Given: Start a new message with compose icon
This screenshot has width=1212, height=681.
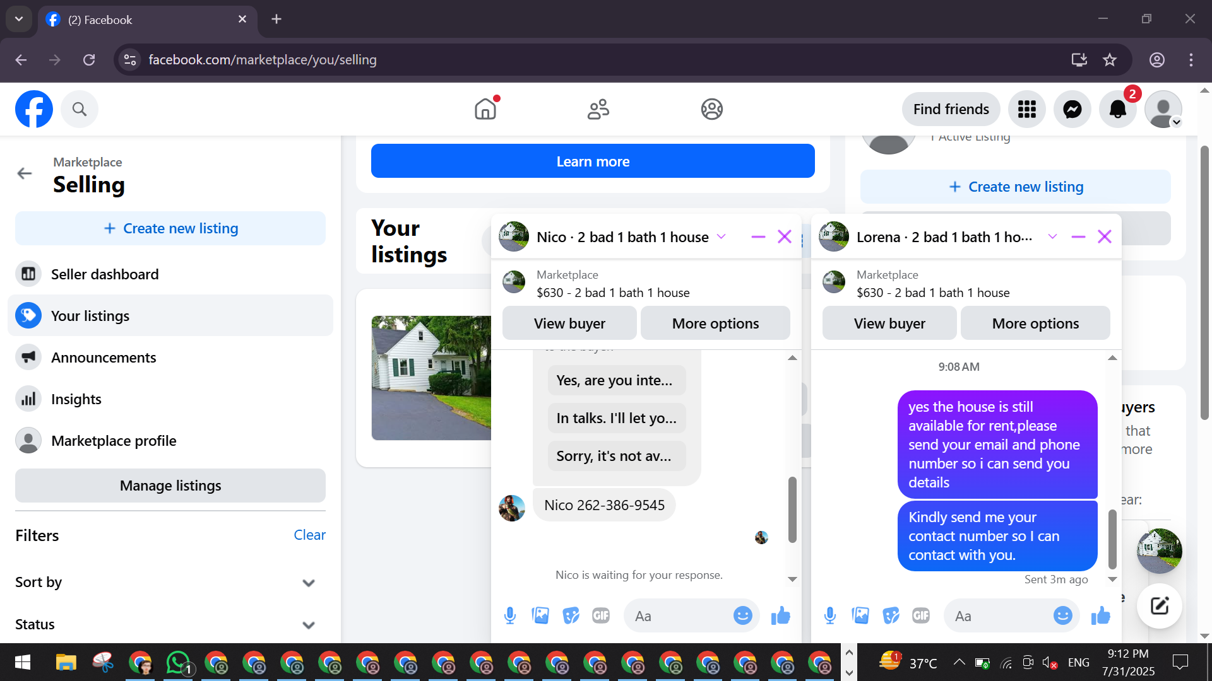Looking at the screenshot, I should tap(1160, 606).
